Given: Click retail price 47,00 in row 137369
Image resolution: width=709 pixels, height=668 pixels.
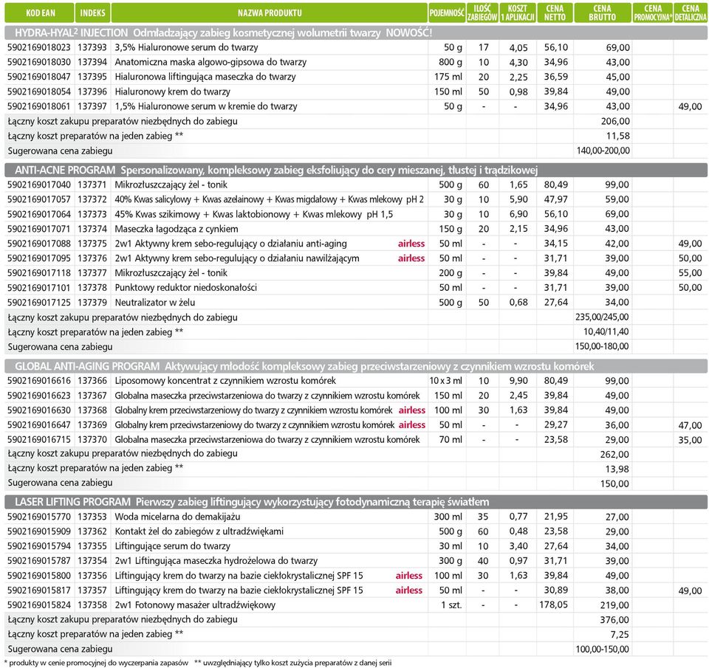Looking at the screenshot, I should click(x=690, y=425).
